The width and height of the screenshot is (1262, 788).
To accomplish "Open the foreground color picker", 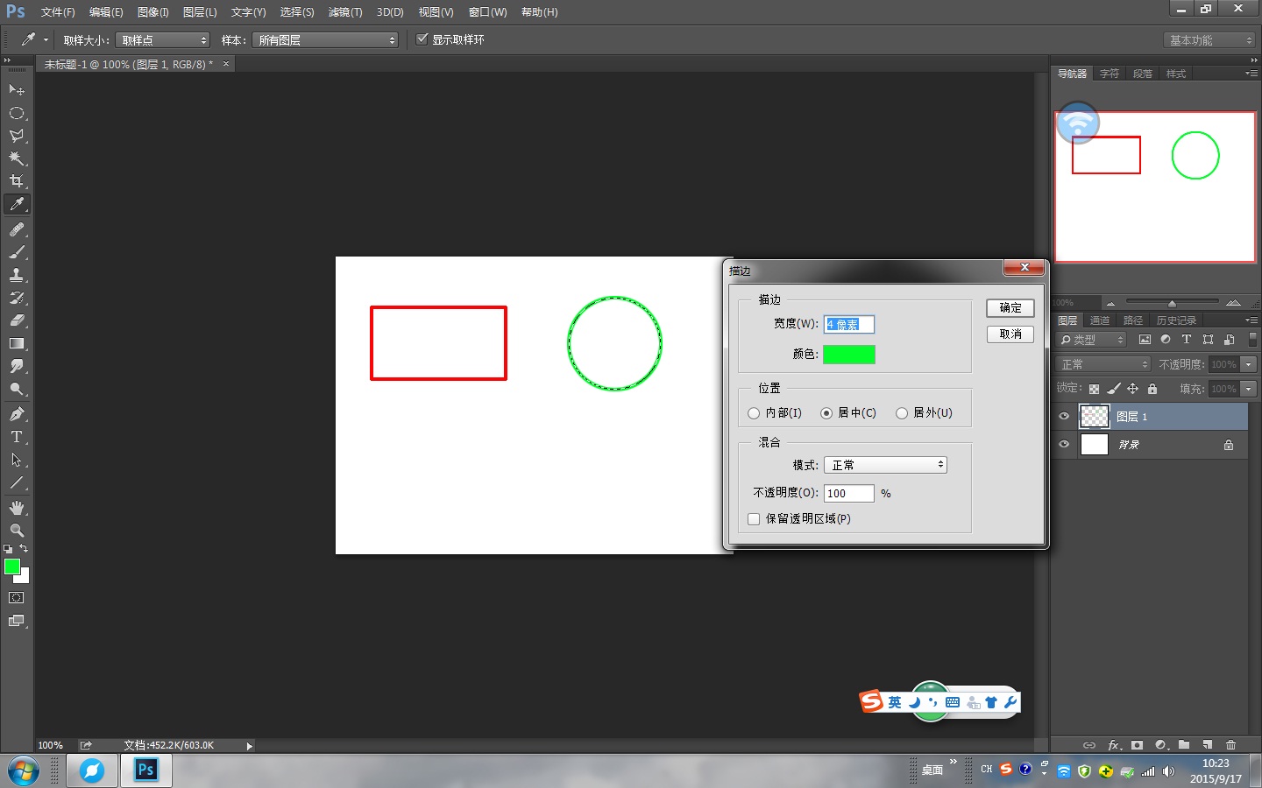I will click(x=12, y=566).
